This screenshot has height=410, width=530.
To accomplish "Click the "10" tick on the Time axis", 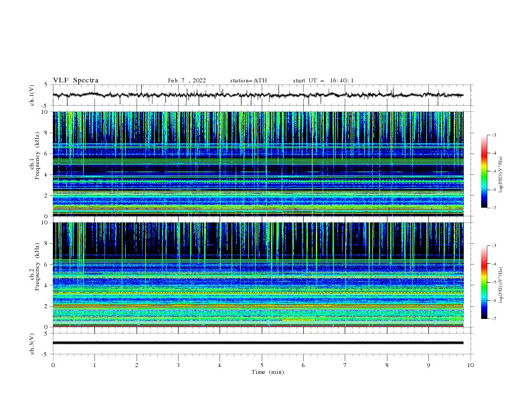I will [470, 365].
